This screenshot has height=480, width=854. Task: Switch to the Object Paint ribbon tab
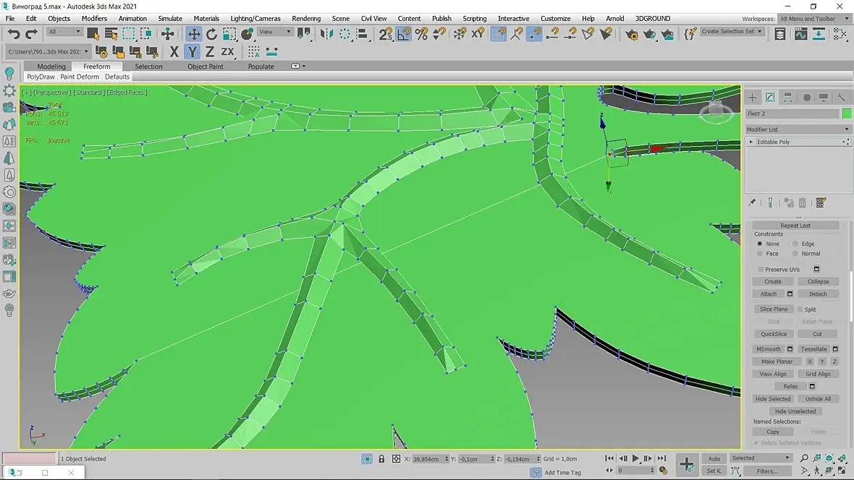tap(205, 67)
